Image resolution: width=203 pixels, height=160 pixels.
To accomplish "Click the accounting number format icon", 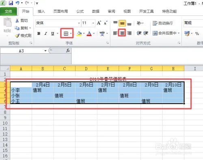I will [x=187, y=33].
